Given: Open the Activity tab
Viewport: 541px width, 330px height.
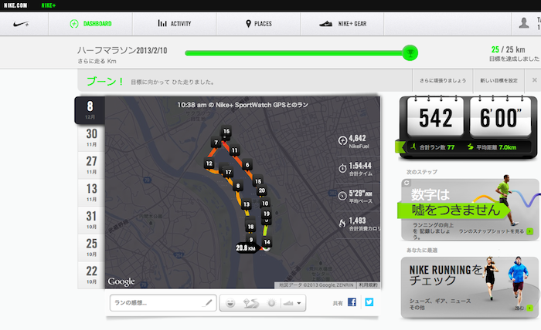Looking at the screenshot, I should click(174, 24).
